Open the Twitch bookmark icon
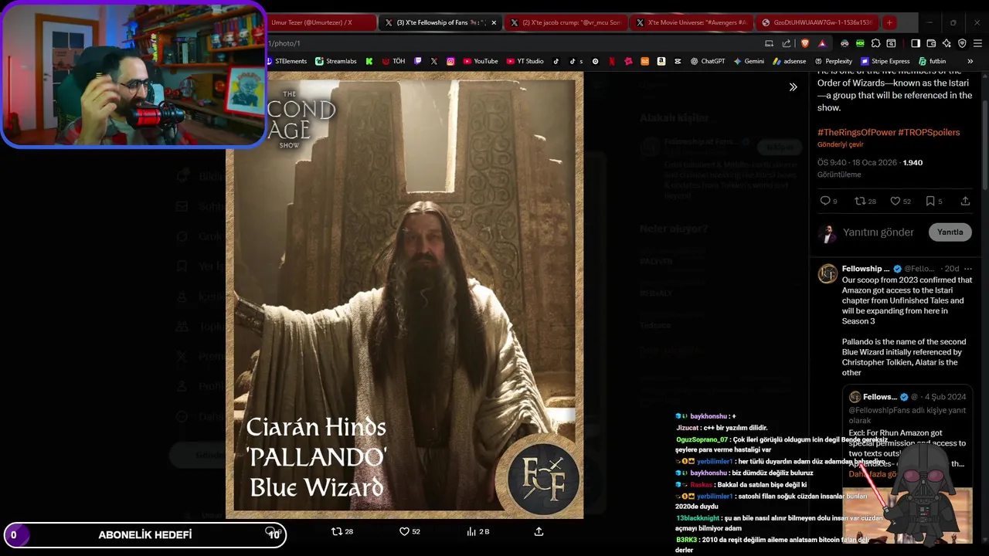Viewport: 989px width, 556px height. [x=418, y=61]
